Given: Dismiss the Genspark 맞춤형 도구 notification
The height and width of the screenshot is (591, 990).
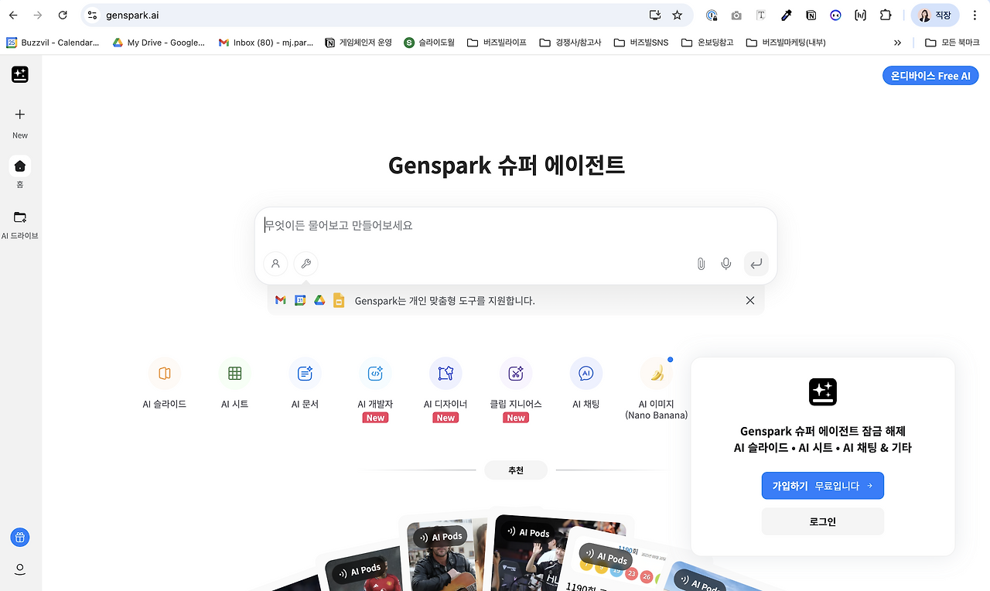Looking at the screenshot, I should click(x=749, y=300).
